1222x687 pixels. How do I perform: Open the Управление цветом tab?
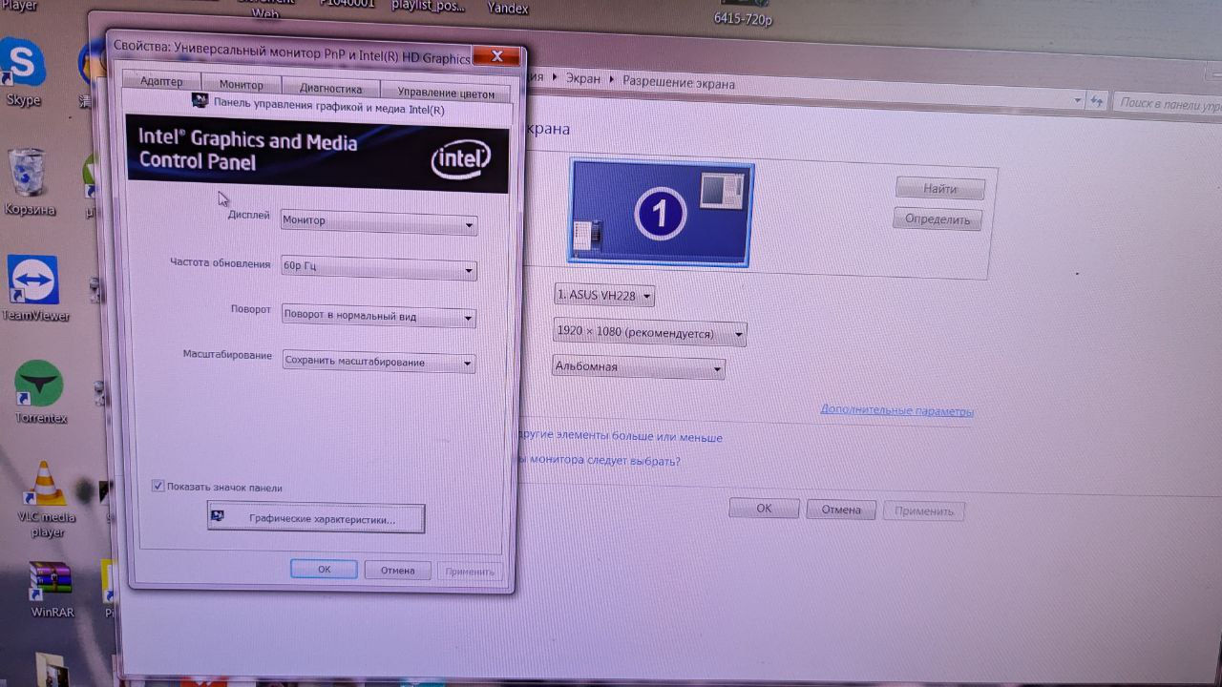(x=446, y=93)
